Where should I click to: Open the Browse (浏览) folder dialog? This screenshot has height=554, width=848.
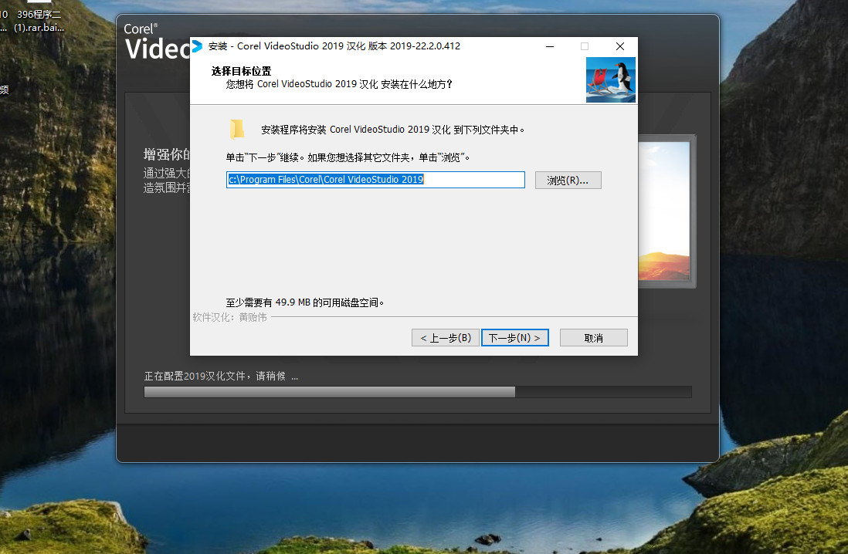click(x=568, y=180)
